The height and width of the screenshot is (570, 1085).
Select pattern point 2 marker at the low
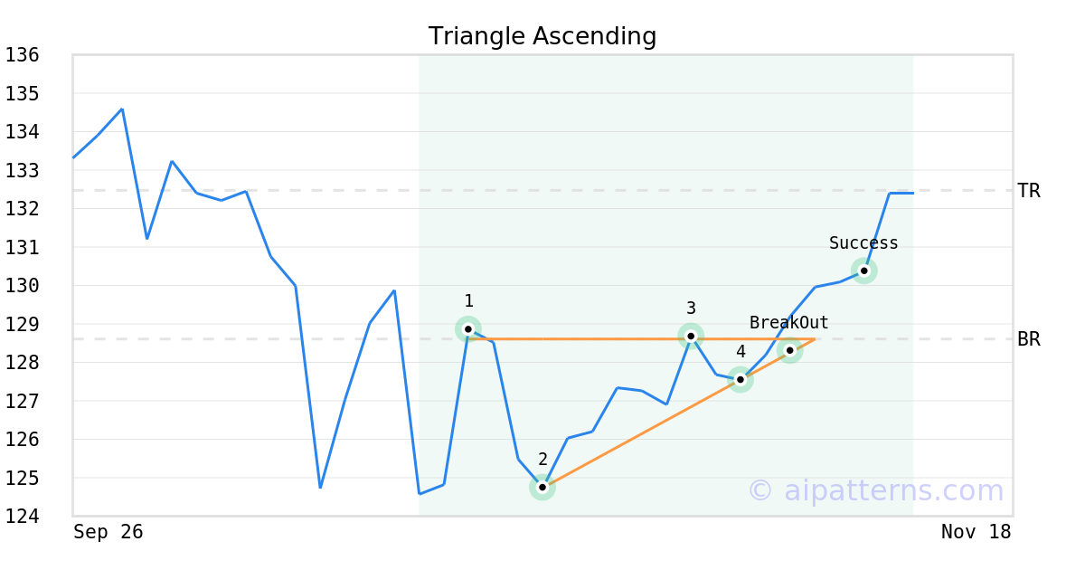point(542,487)
